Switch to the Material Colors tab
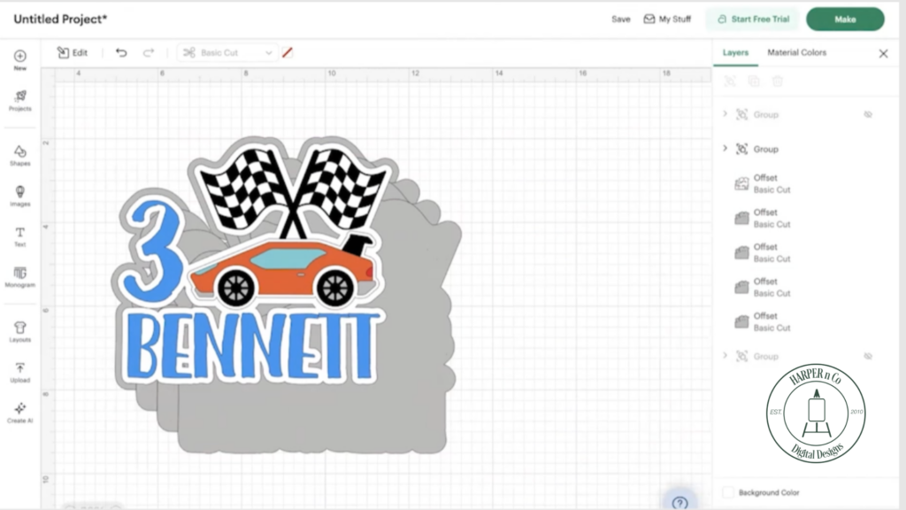This screenshot has height=510, width=906. click(796, 53)
